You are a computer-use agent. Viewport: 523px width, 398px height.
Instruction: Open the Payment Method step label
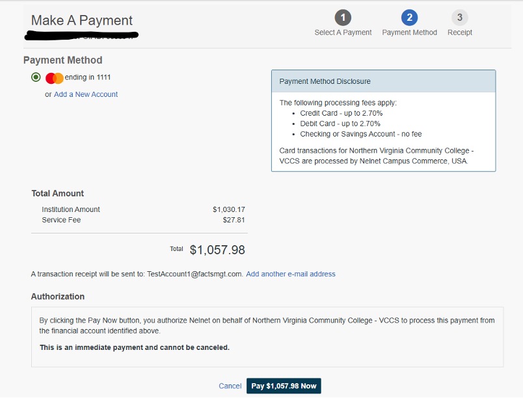pyautogui.click(x=409, y=33)
